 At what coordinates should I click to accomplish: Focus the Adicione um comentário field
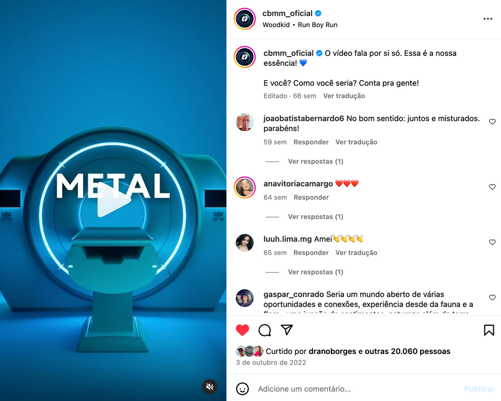coord(358,389)
